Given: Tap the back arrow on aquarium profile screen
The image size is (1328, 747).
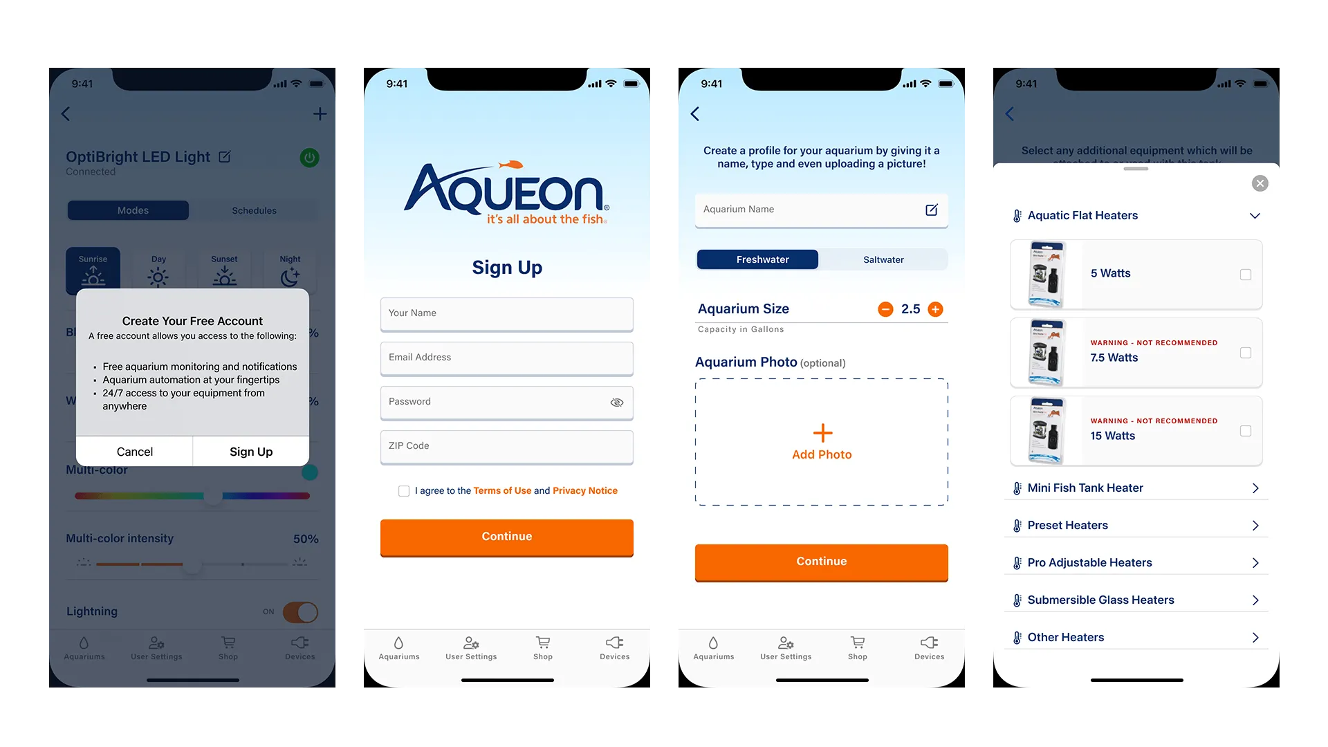Looking at the screenshot, I should (x=695, y=113).
